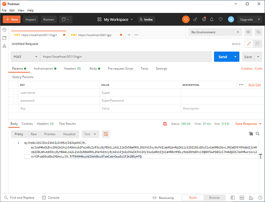Click the request URL input field
The image size is (265, 202).
pyautogui.click(x=126, y=57)
